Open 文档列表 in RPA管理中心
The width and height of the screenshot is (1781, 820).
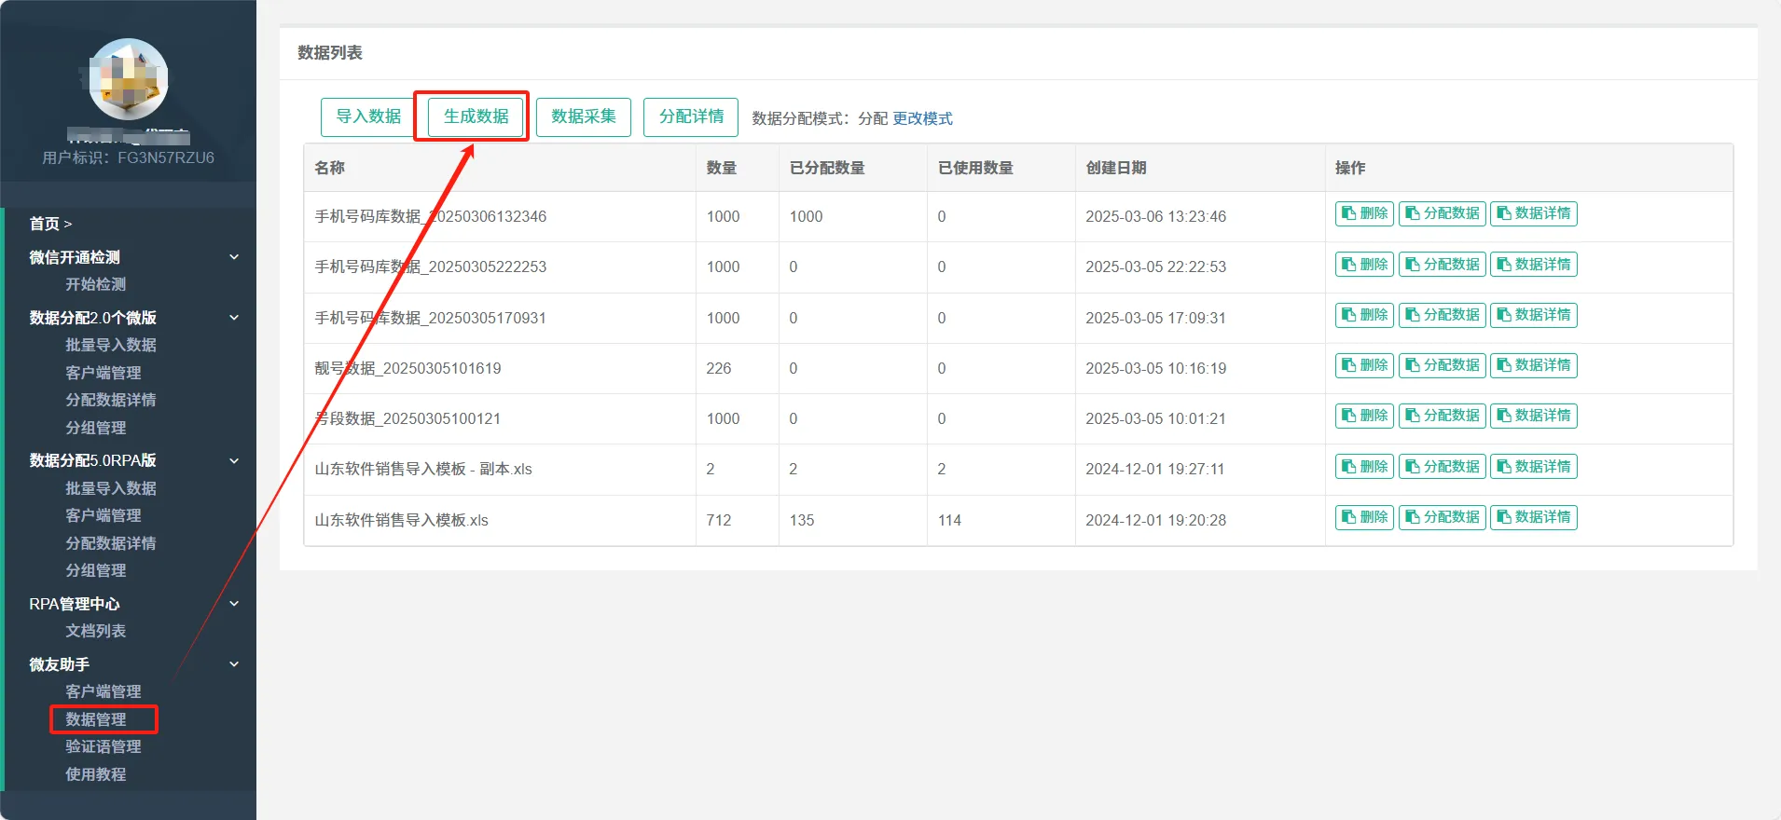[95, 631]
